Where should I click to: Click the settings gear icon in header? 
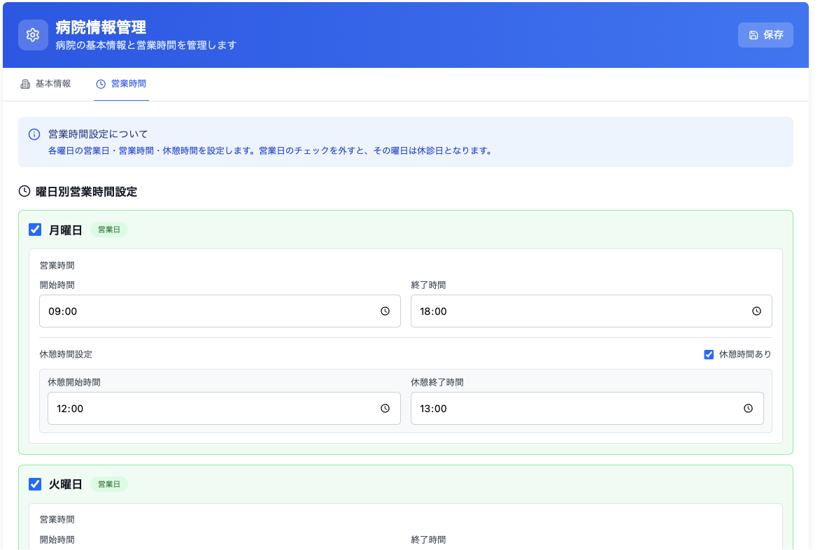(x=33, y=35)
